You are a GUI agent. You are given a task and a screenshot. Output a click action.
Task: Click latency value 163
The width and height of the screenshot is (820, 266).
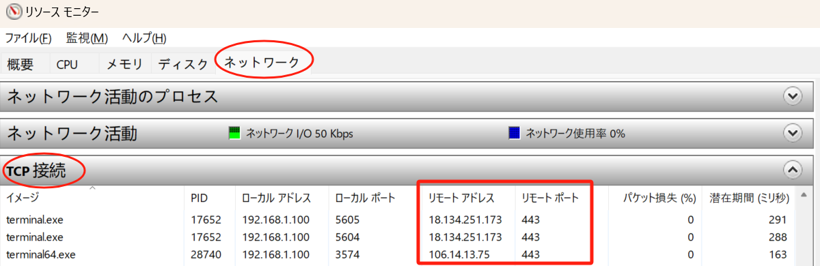click(778, 255)
